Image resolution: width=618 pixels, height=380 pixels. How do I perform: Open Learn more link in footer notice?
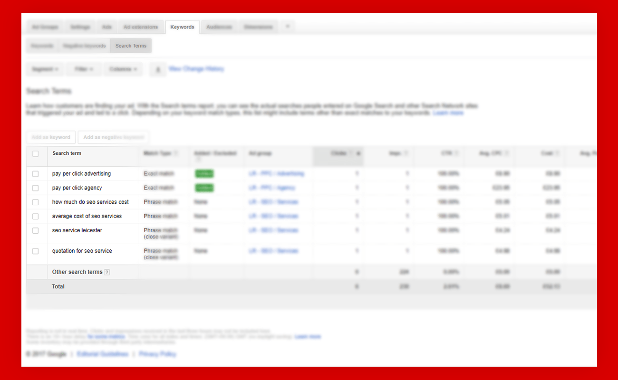pos(308,336)
